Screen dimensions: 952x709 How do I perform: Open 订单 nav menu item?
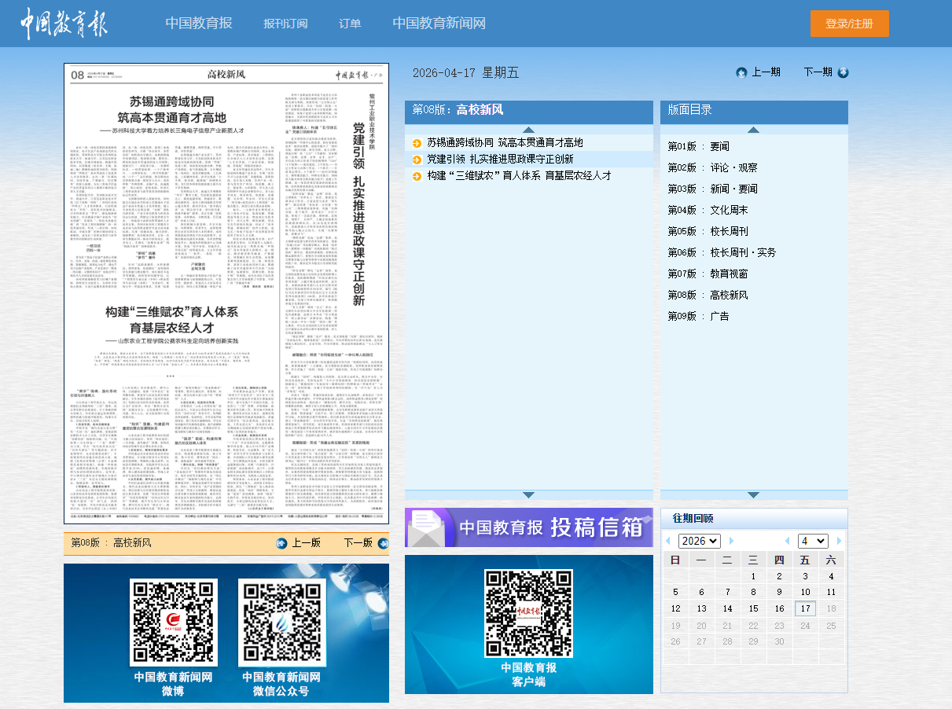pos(350,24)
